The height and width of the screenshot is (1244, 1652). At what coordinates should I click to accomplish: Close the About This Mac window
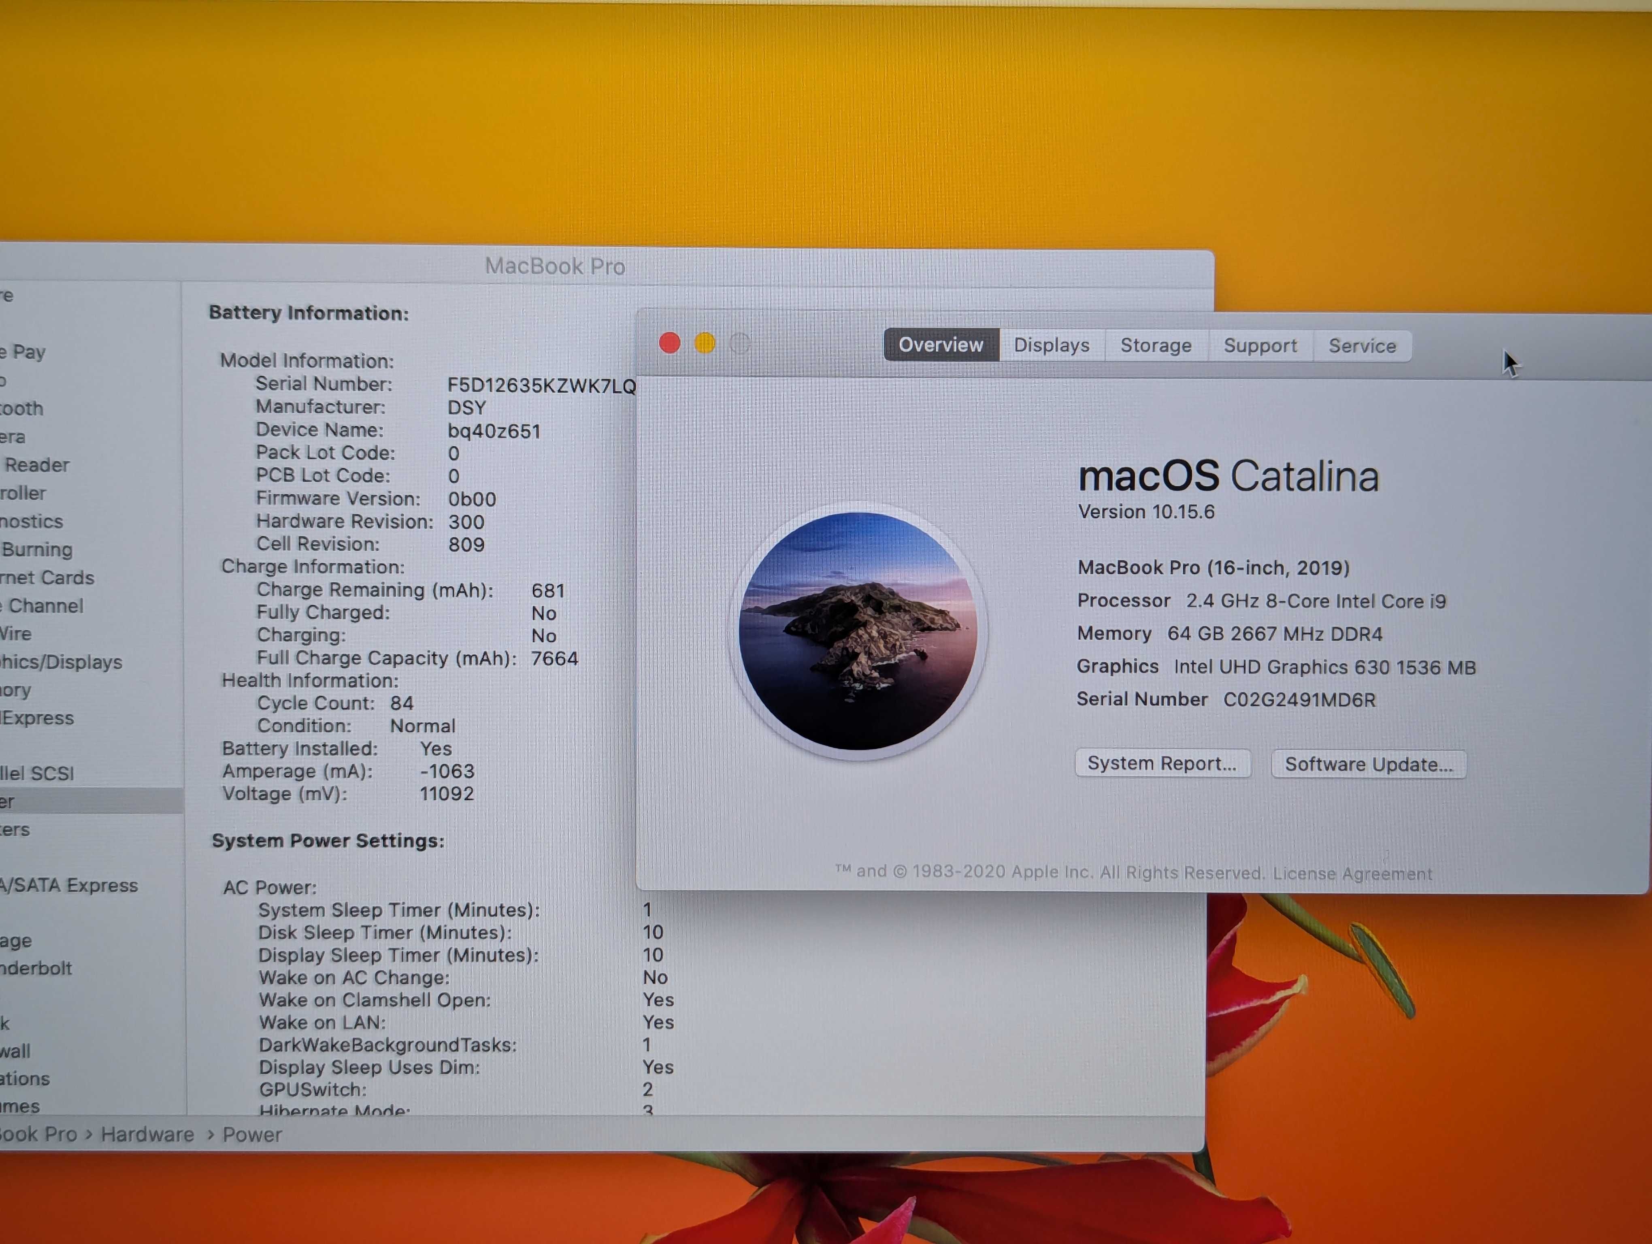coord(670,343)
